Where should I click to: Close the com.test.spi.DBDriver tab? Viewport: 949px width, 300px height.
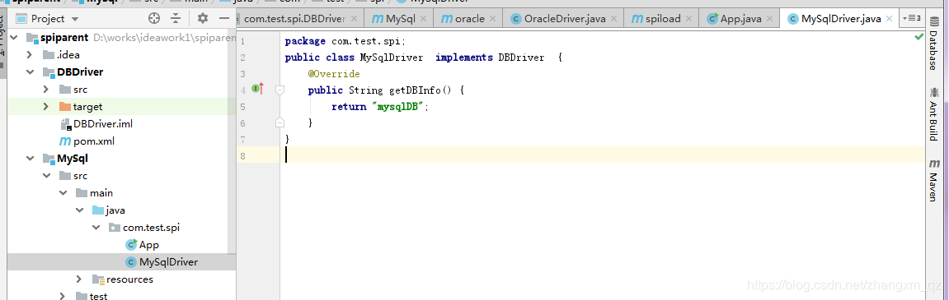[354, 19]
